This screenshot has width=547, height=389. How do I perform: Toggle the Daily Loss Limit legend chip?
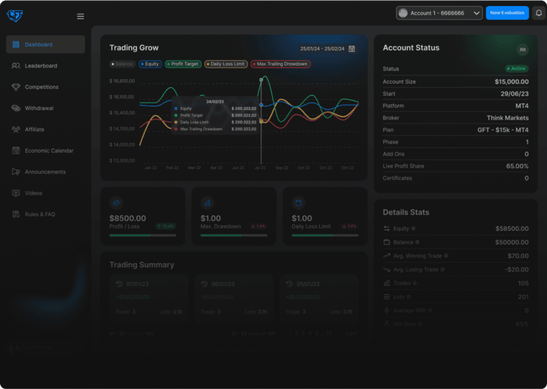click(226, 64)
